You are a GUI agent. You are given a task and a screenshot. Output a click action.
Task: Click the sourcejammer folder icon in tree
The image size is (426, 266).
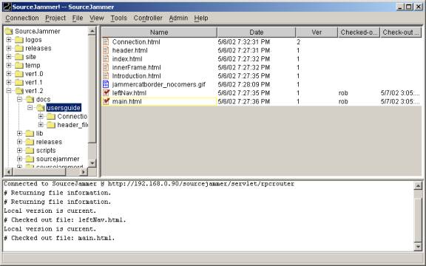[x=30, y=159]
